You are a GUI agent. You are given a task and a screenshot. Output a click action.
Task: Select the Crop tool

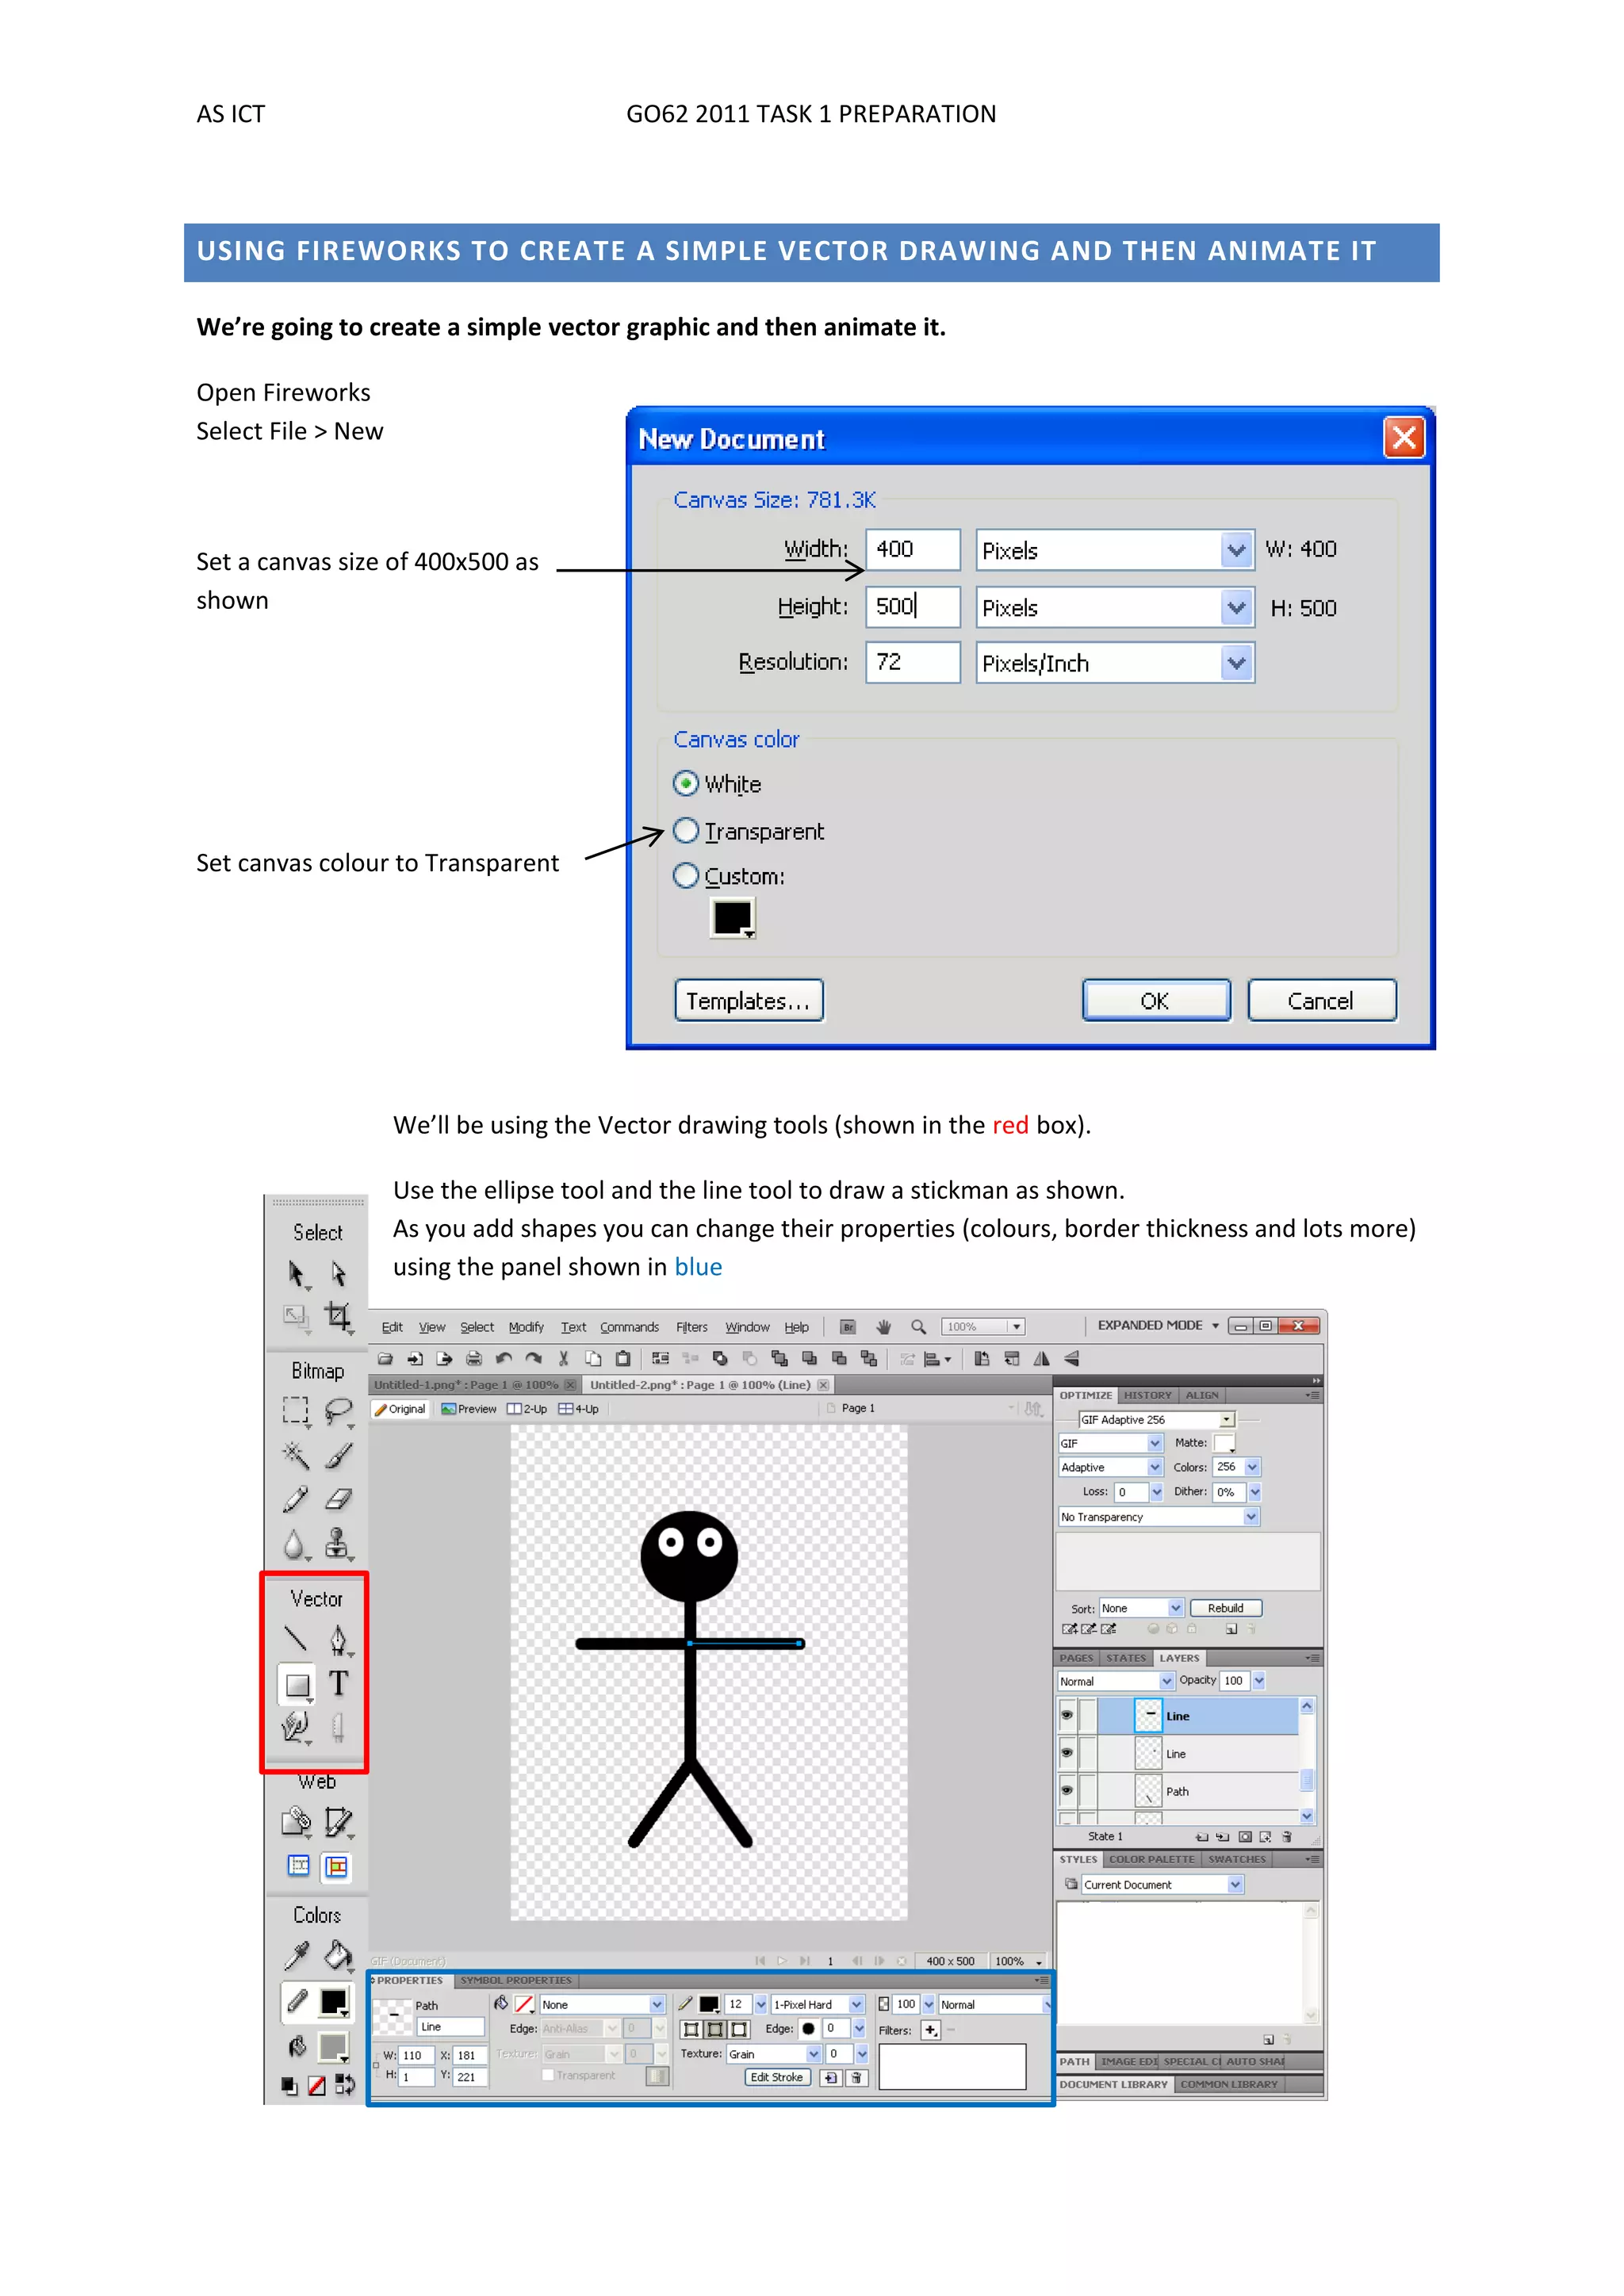coord(338,1316)
